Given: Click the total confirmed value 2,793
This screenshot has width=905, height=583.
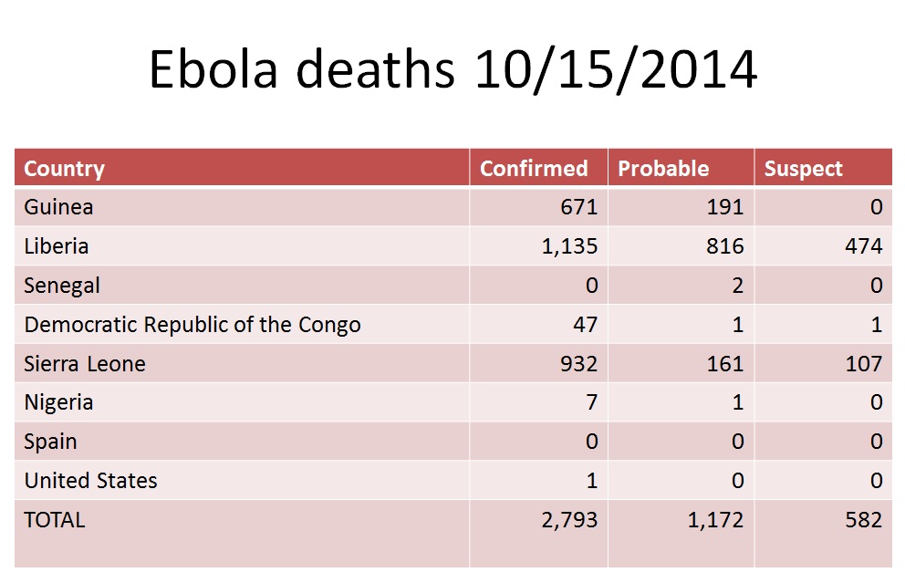Looking at the screenshot, I should pyautogui.click(x=567, y=520).
